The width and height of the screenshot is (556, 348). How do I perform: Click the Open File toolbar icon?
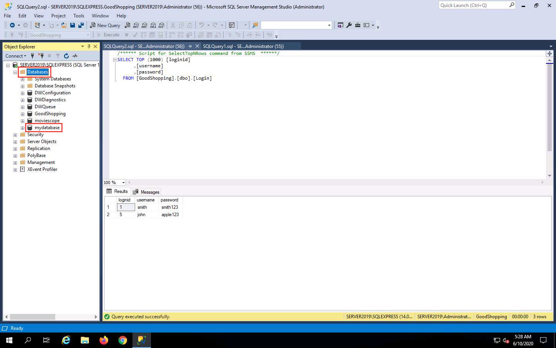coord(64,25)
